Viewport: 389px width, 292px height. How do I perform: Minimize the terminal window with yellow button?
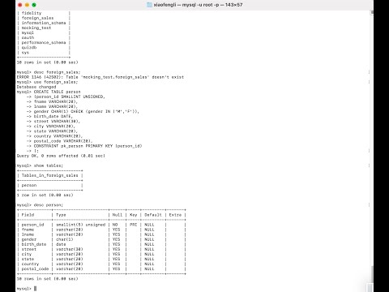(x=27, y=5)
